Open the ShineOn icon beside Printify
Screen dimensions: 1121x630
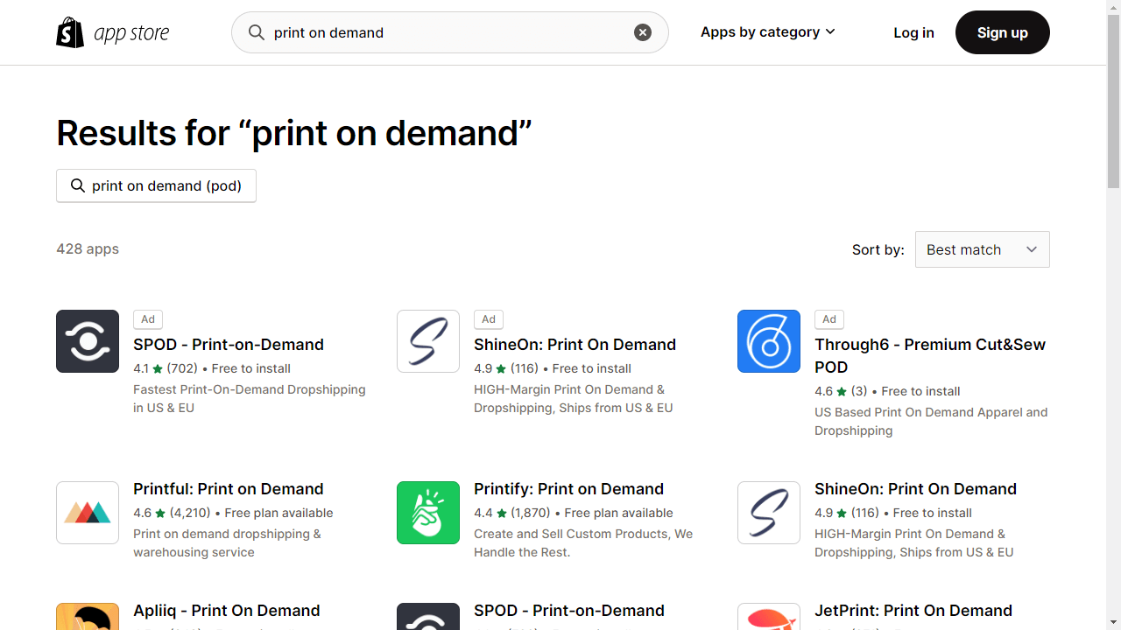769,513
